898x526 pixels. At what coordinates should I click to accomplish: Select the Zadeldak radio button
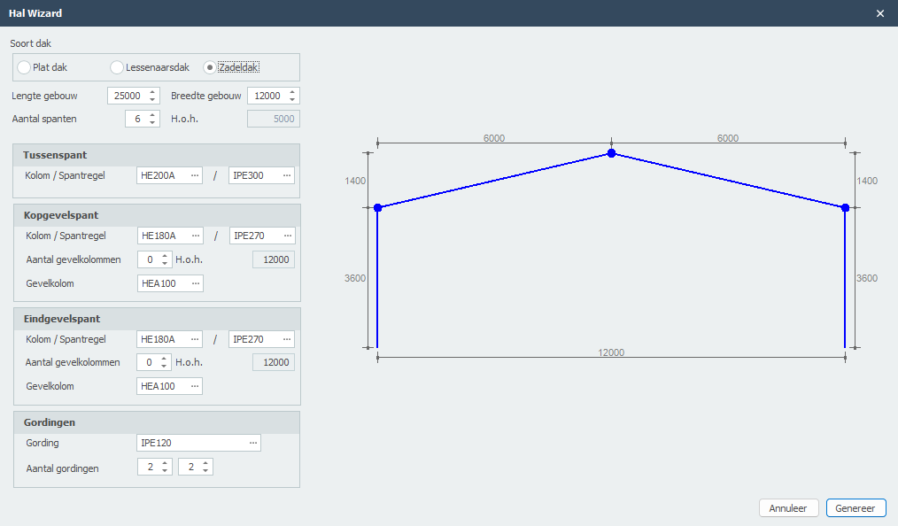(210, 67)
